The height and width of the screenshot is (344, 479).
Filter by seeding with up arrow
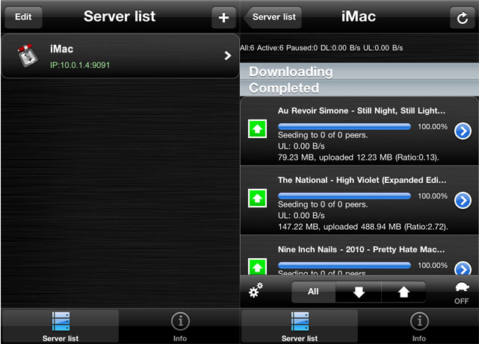coord(404,292)
